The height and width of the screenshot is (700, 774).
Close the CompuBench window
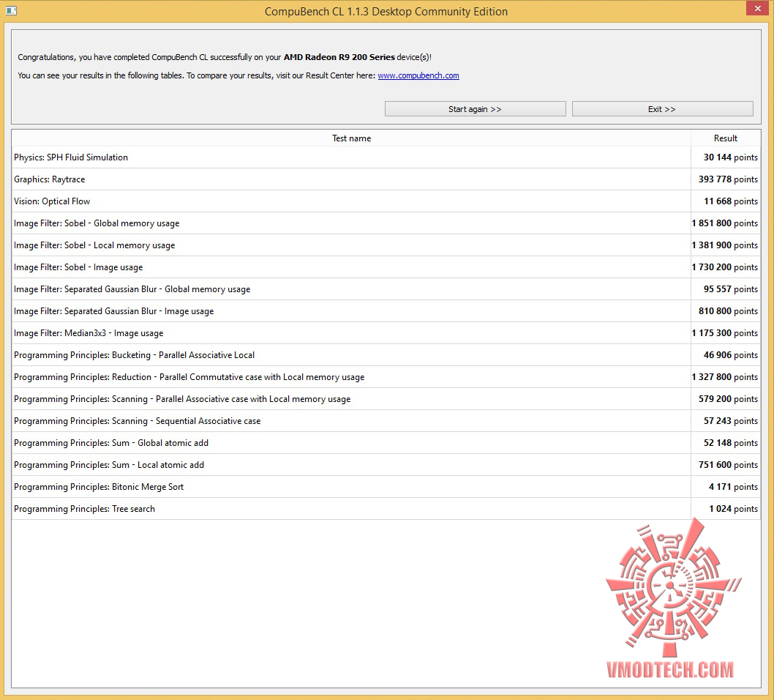(758, 8)
